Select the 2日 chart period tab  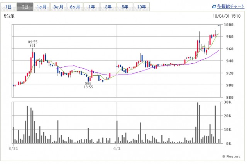[25, 7]
